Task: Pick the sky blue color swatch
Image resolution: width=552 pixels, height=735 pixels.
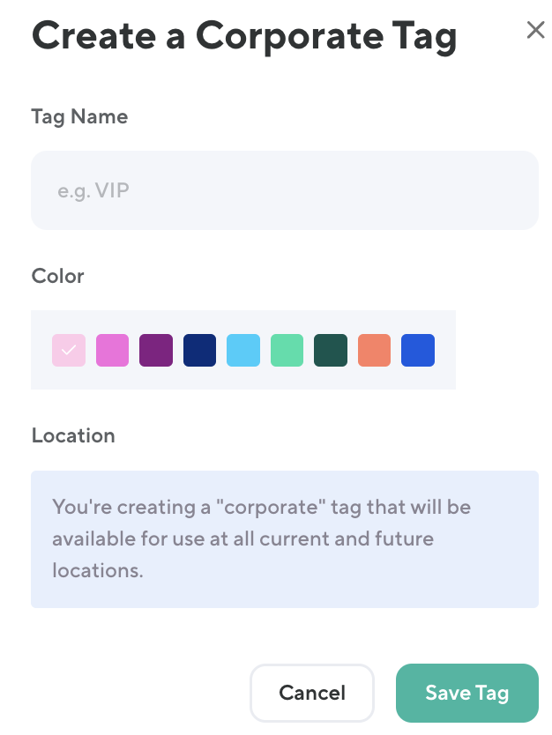Action: point(243,350)
